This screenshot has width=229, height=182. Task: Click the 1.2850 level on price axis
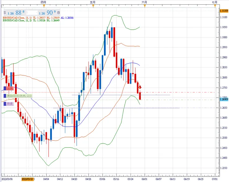[x=224, y=67]
